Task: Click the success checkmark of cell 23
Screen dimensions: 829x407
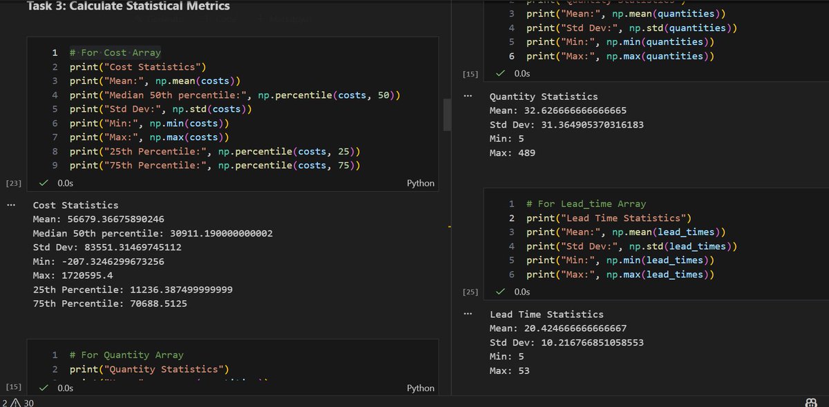Action: 43,183
